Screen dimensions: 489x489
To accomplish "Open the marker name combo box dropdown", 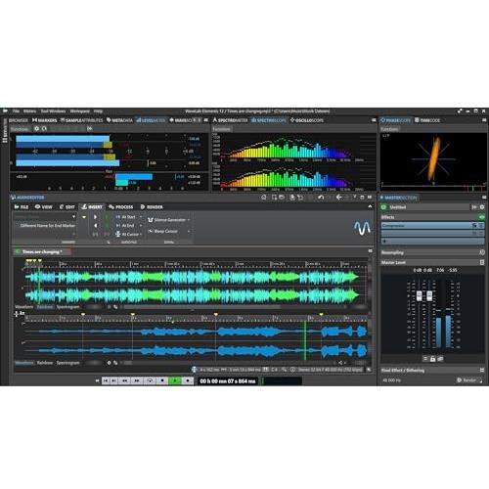I will [x=74, y=216].
